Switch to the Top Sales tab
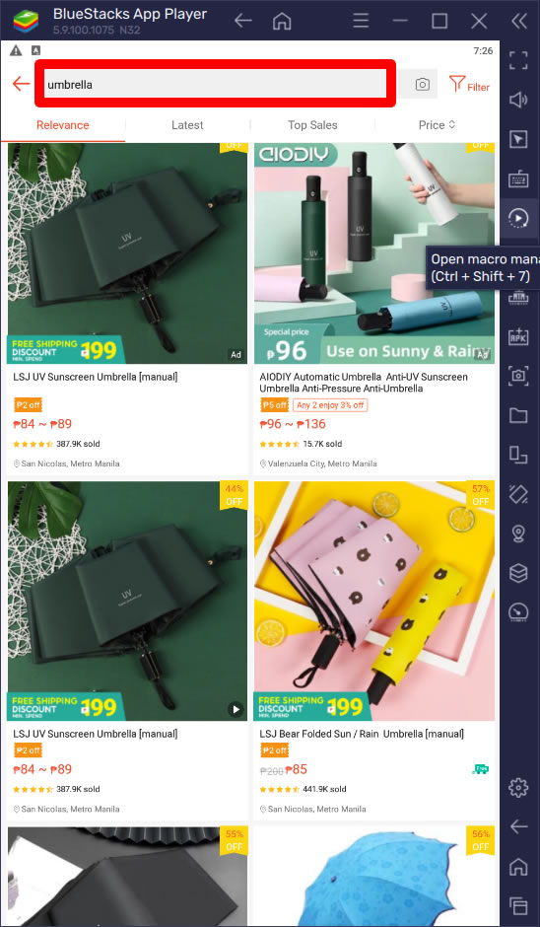 [x=312, y=125]
